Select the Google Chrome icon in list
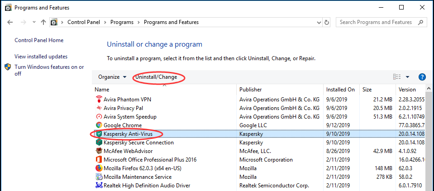 (x=99, y=125)
